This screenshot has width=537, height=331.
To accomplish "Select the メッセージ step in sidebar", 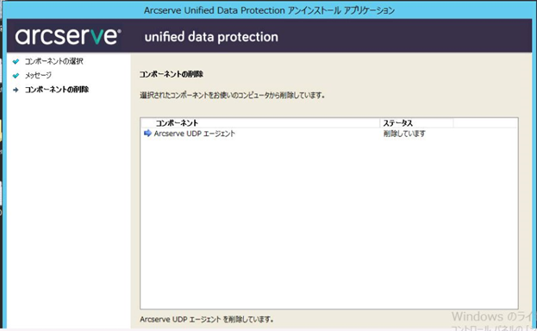I will coord(38,75).
